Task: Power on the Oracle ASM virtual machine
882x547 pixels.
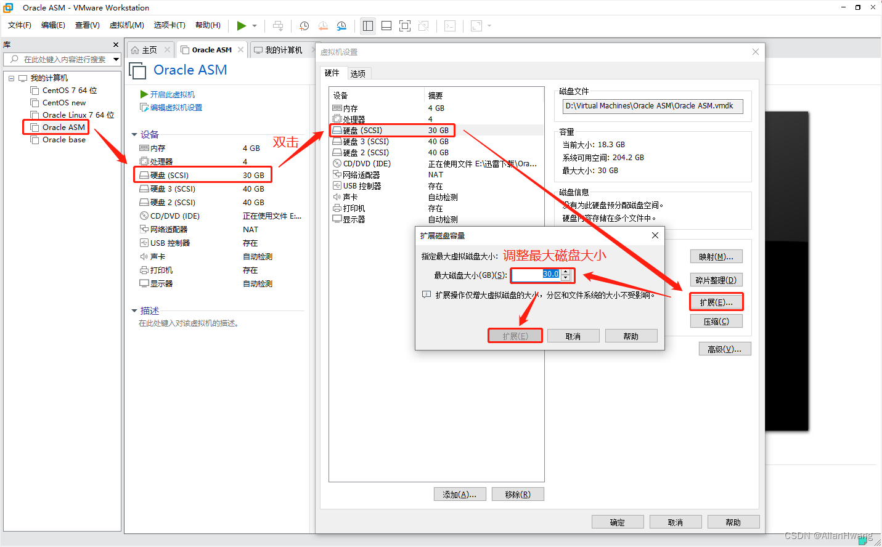Action: 242,26
